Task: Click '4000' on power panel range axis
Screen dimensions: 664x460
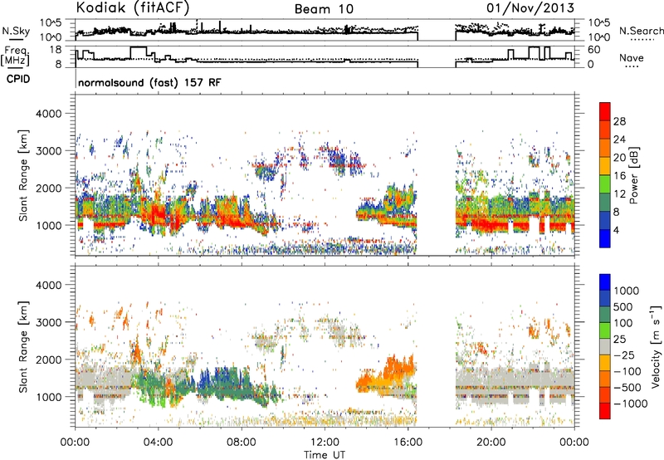Action: point(48,114)
